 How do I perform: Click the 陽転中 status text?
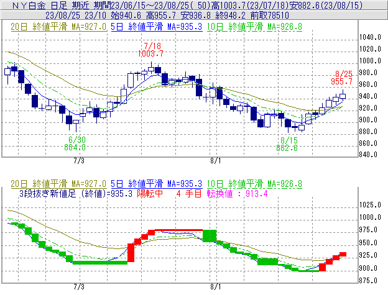pos(150,193)
